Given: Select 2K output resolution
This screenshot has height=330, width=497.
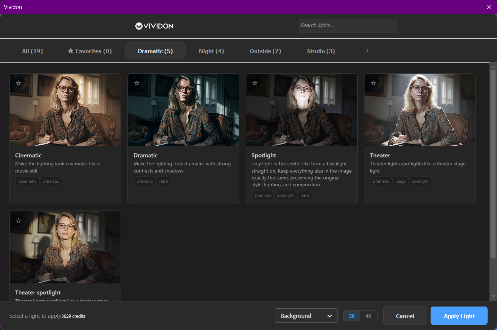Looking at the screenshot, I should point(352,315).
